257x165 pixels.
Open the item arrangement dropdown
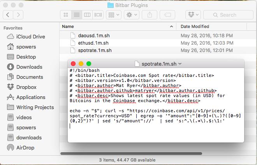[114, 15]
